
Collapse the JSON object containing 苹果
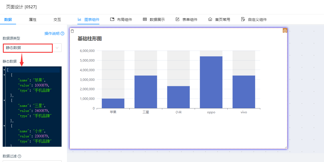click(x=4, y=75)
